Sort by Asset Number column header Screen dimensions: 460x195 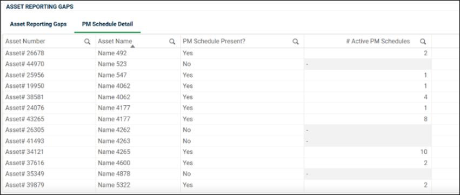[25, 42]
